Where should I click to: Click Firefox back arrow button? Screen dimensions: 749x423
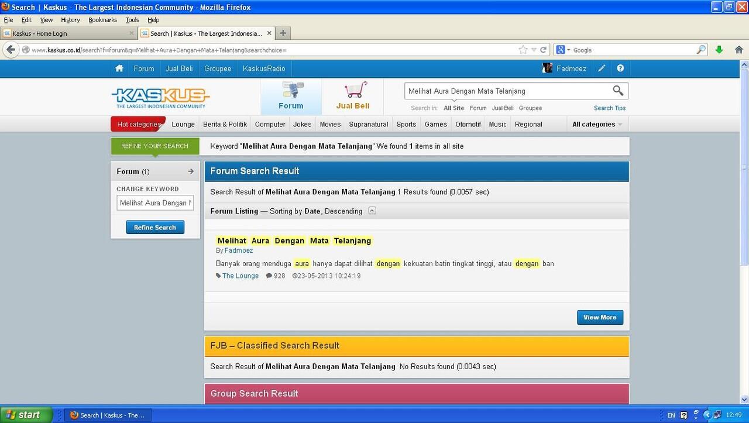11,50
